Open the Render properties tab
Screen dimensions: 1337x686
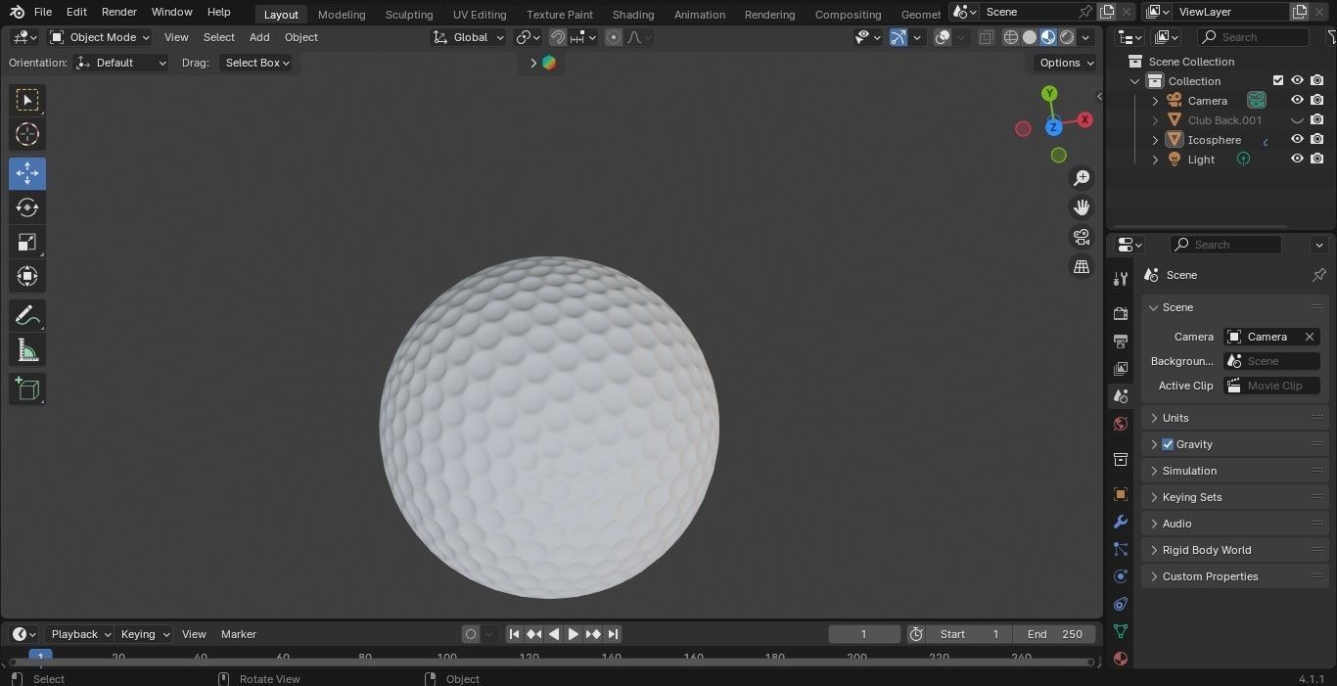pyautogui.click(x=1121, y=313)
